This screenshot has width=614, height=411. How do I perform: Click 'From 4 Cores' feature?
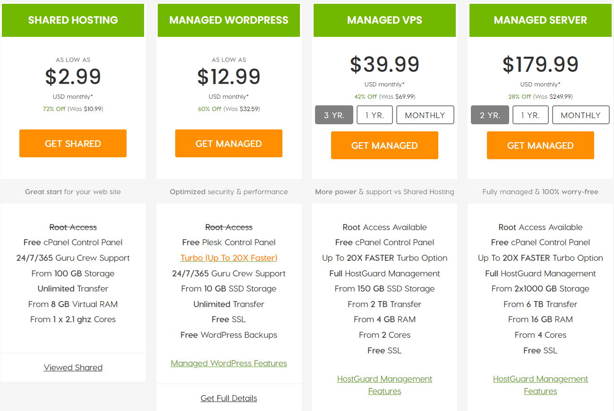point(540,335)
